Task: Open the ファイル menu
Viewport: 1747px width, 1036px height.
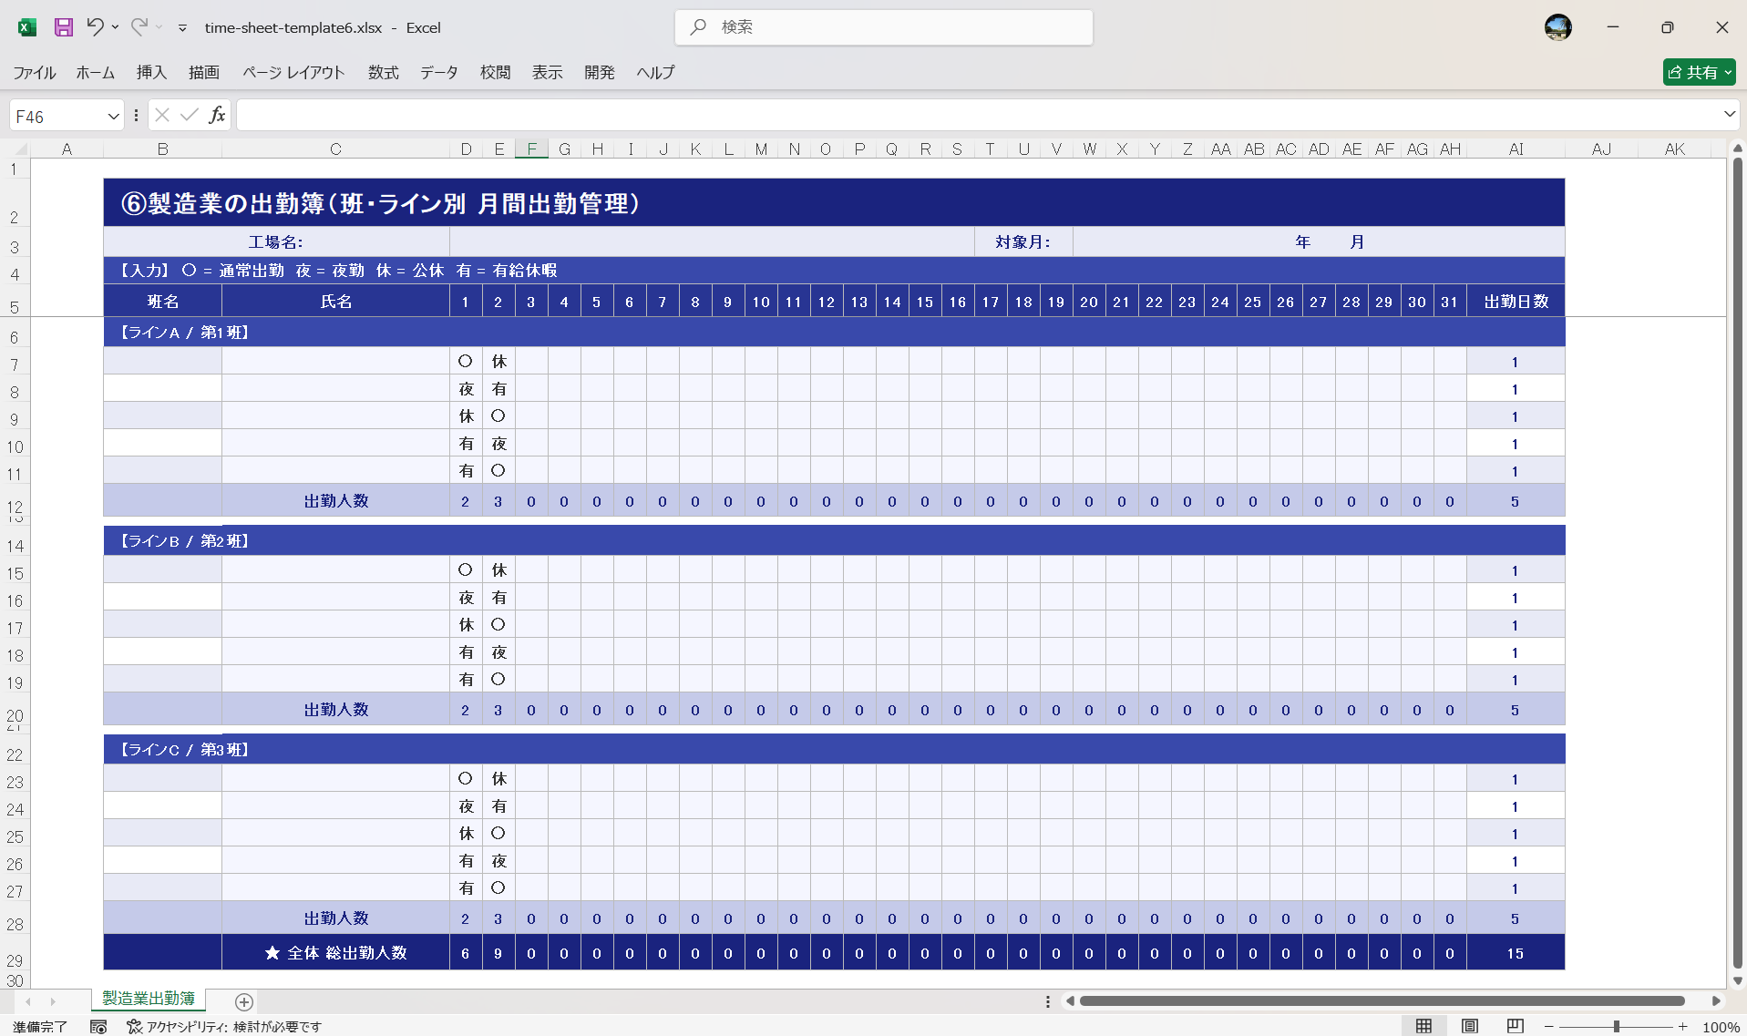Action: click(x=34, y=73)
